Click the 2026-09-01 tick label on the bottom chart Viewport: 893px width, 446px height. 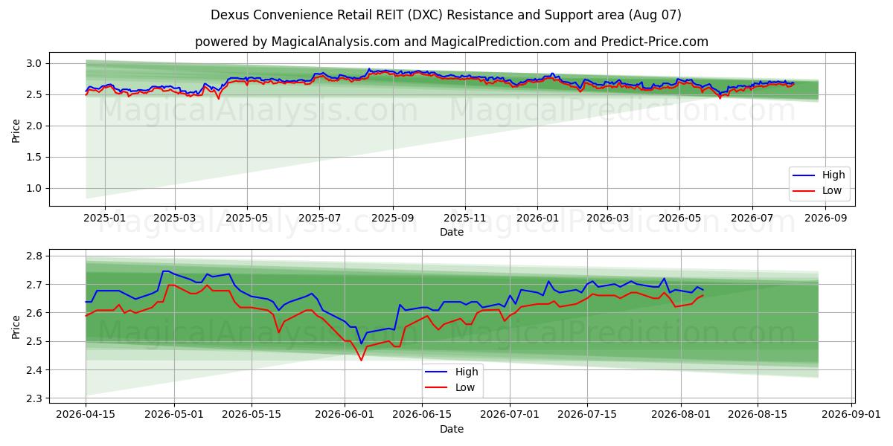(x=851, y=415)
